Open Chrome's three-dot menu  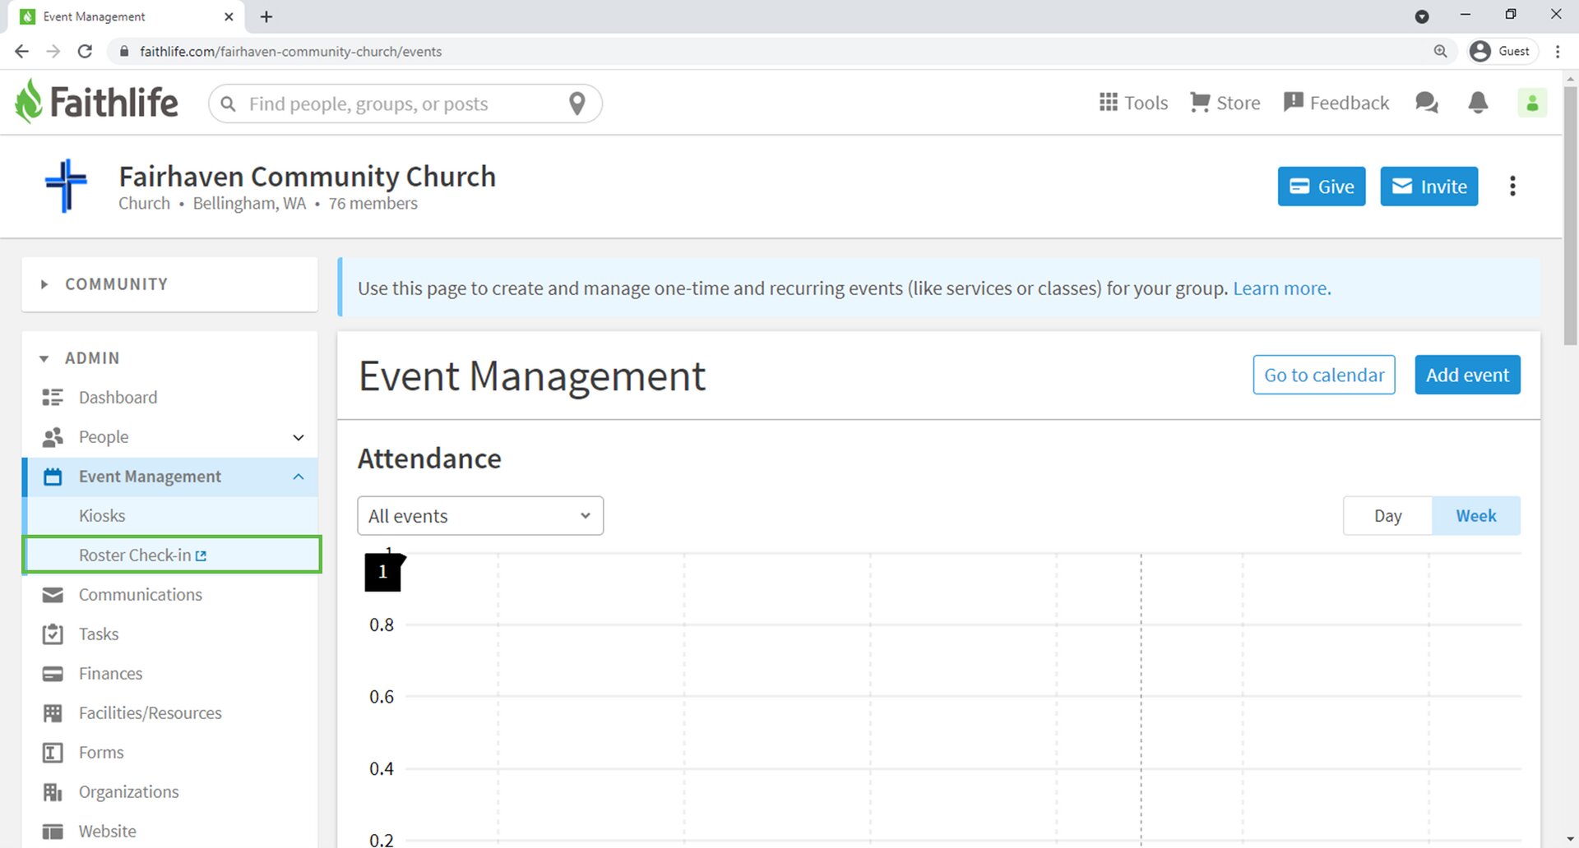click(1558, 51)
